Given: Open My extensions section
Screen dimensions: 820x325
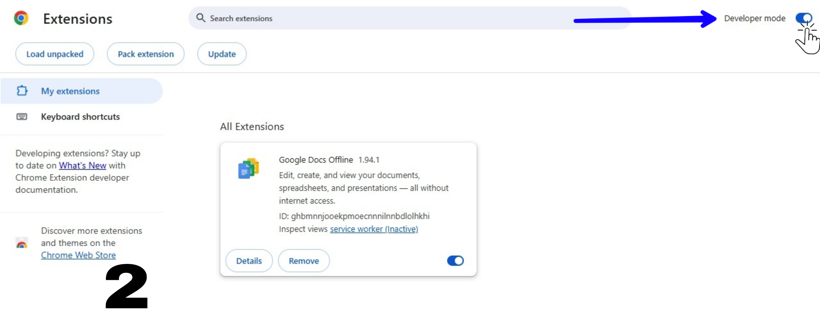Looking at the screenshot, I should [x=81, y=91].
